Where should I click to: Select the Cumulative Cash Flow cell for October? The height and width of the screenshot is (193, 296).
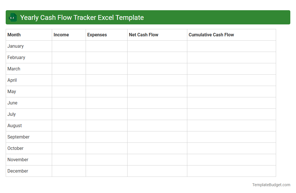(x=231, y=148)
